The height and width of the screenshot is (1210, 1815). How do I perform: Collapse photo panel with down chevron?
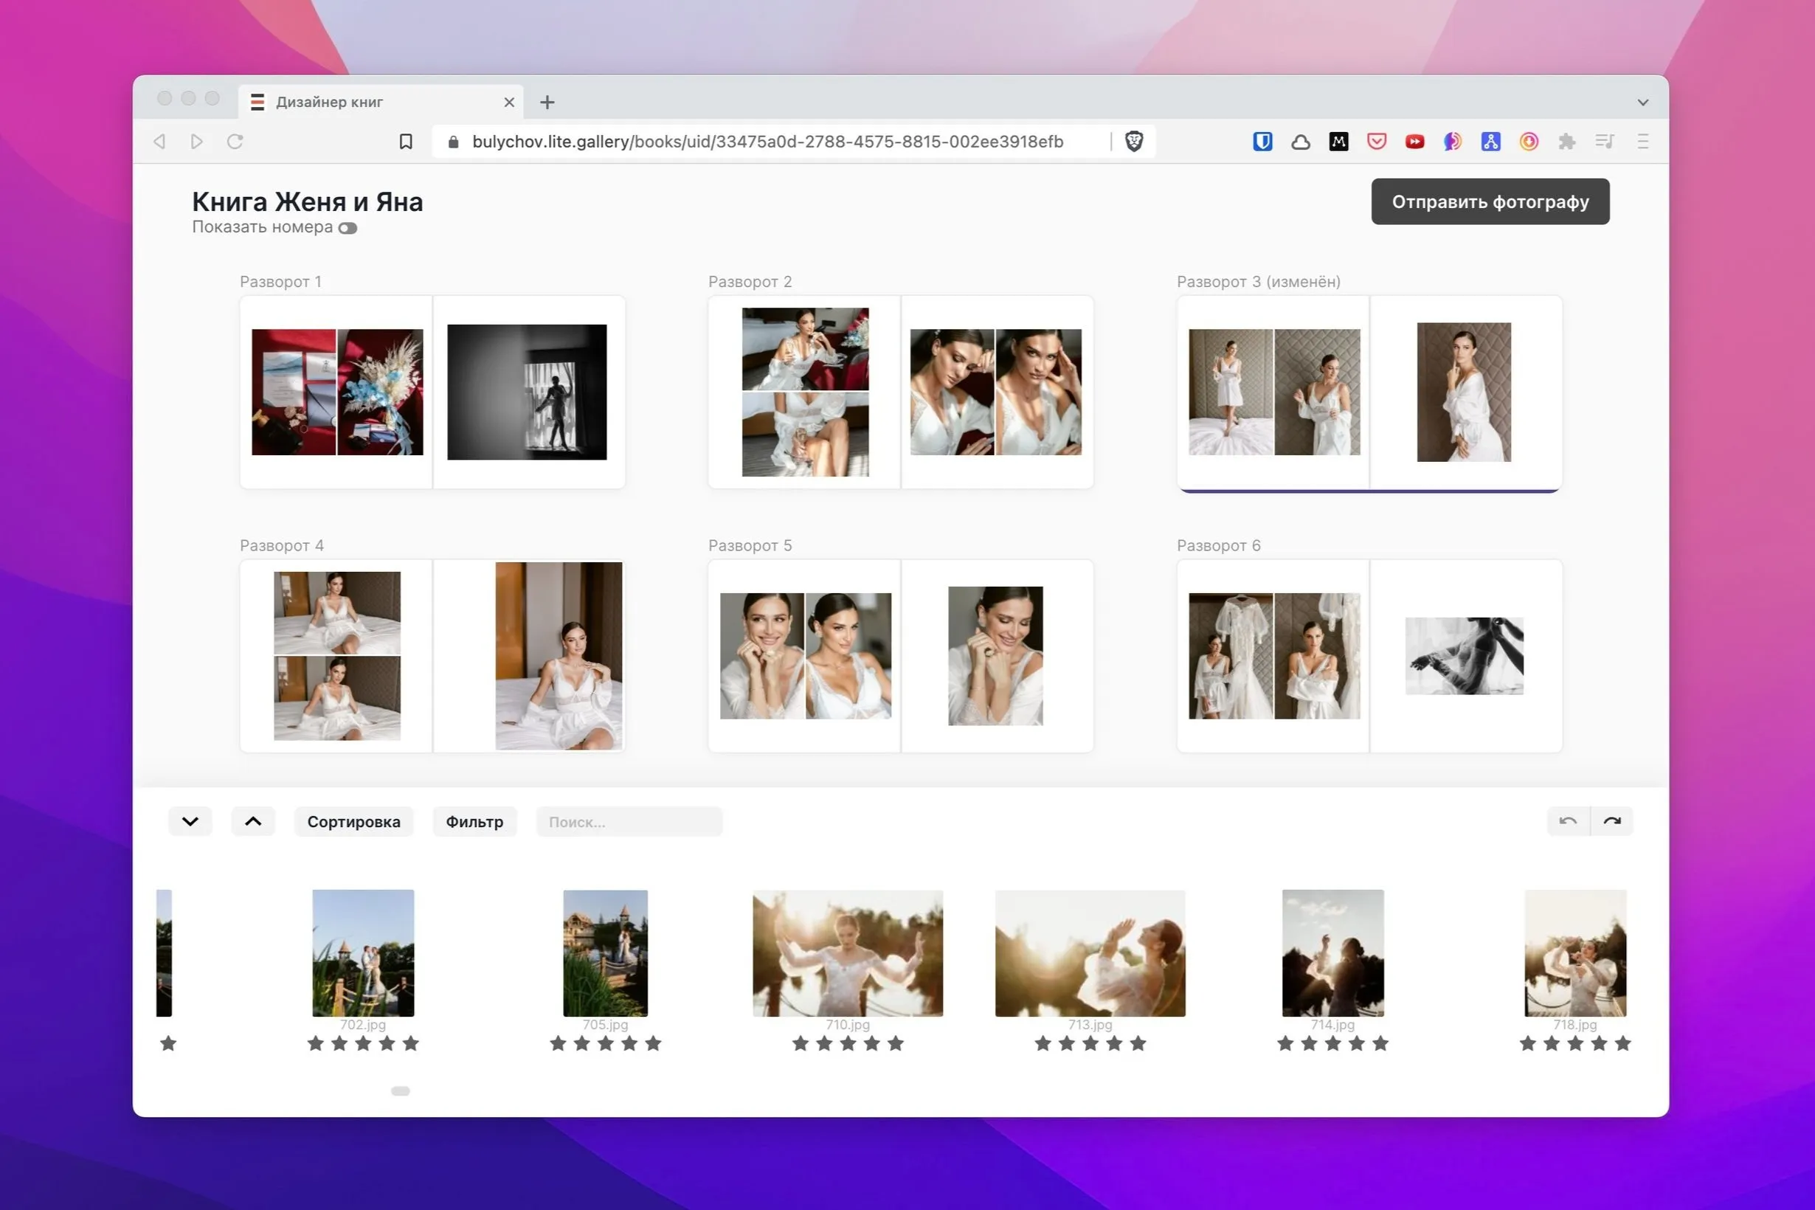pos(190,821)
